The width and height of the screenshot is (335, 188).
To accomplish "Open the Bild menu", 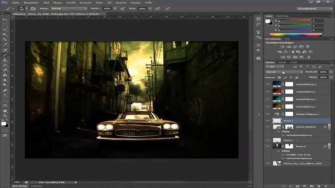I will pyautogui.click(x=46, y=3).
